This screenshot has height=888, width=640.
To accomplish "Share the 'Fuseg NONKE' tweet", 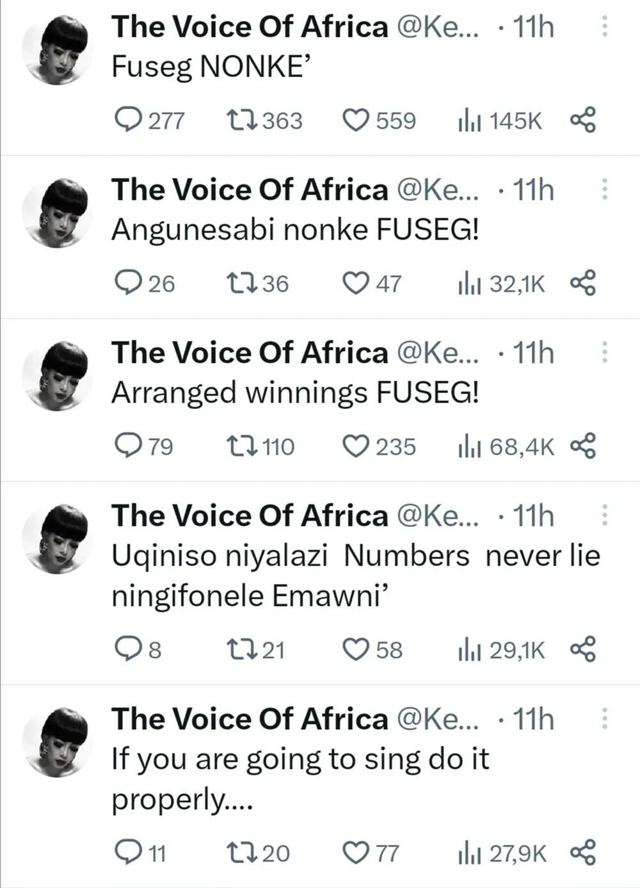I will [582, 120].
